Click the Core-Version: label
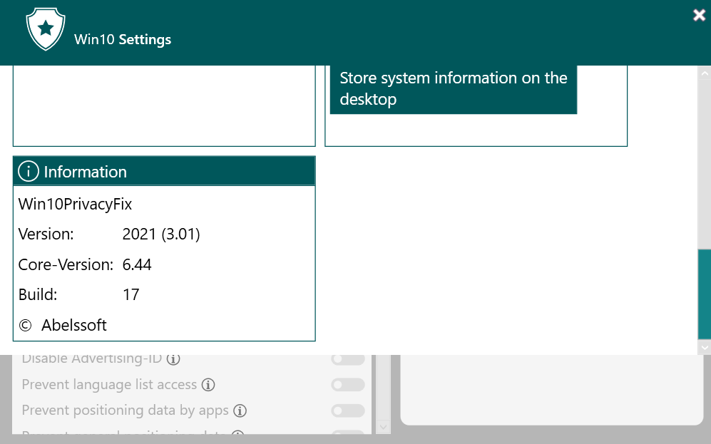Image resolution: width=711 pixels, height=444 pixels. pos(66,264)
